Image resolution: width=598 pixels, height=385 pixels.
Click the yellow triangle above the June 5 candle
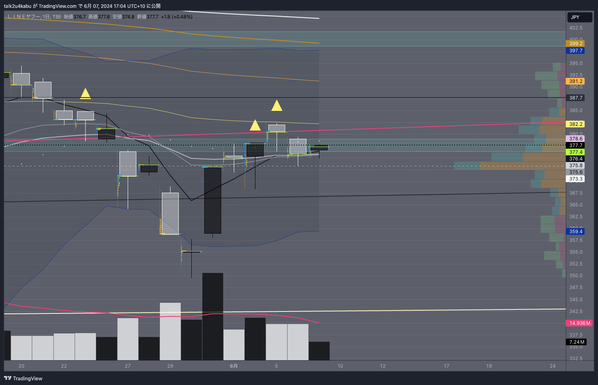coord(277,105)
